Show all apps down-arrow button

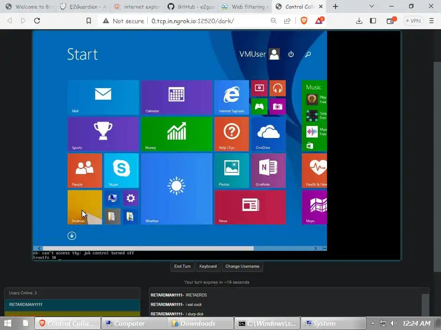(72, 236)
